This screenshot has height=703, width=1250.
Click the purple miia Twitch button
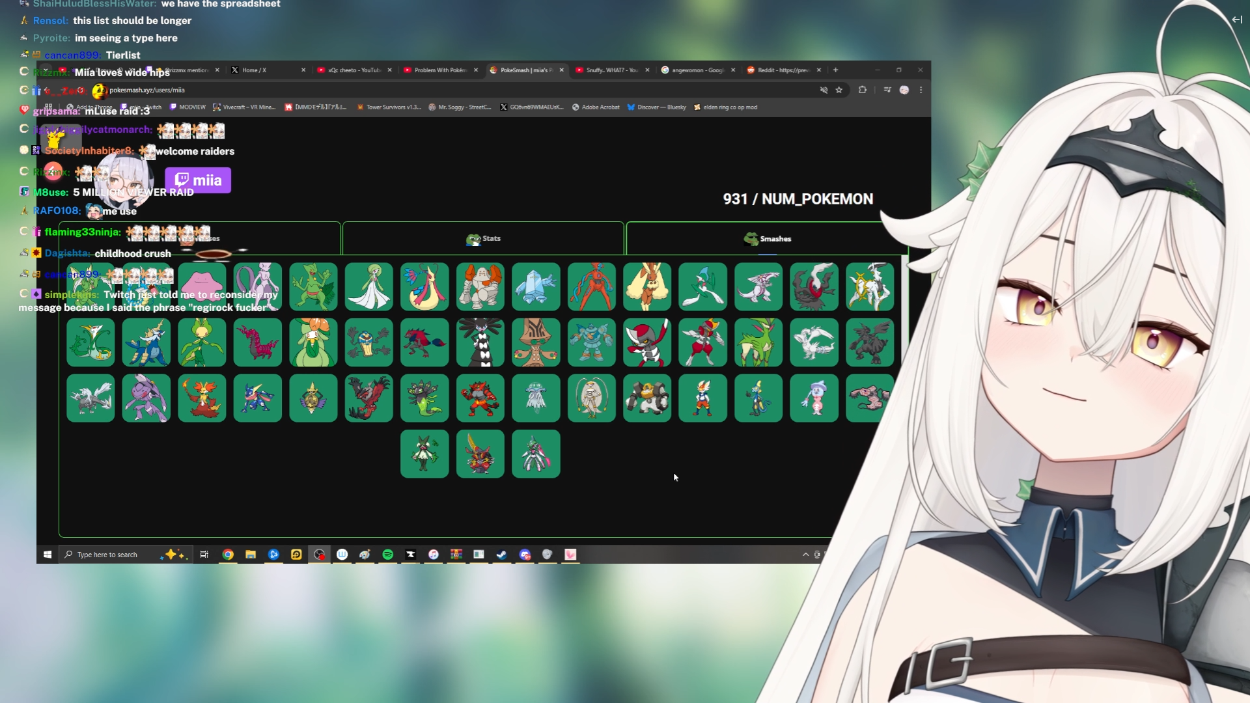198,180
